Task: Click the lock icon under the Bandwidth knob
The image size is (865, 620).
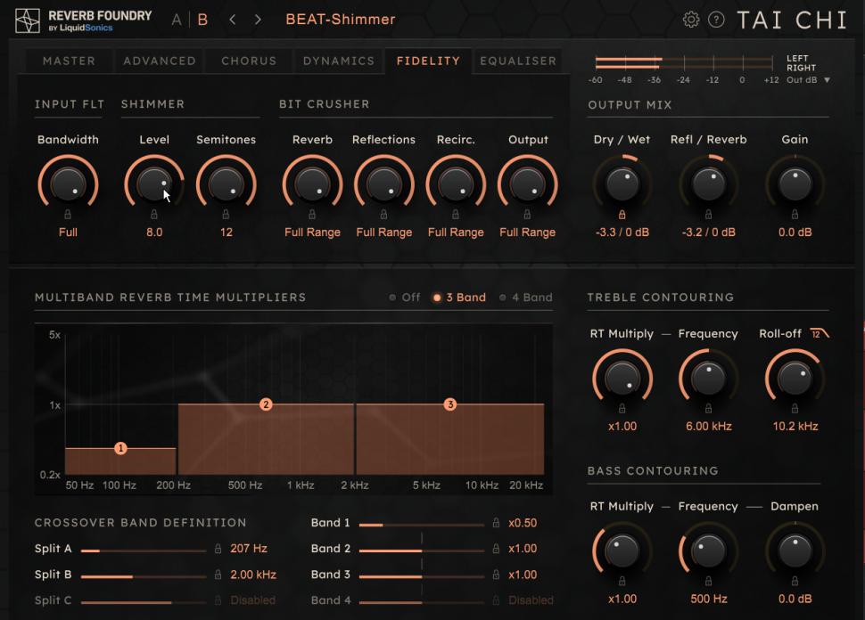Action: pos(69,214)
